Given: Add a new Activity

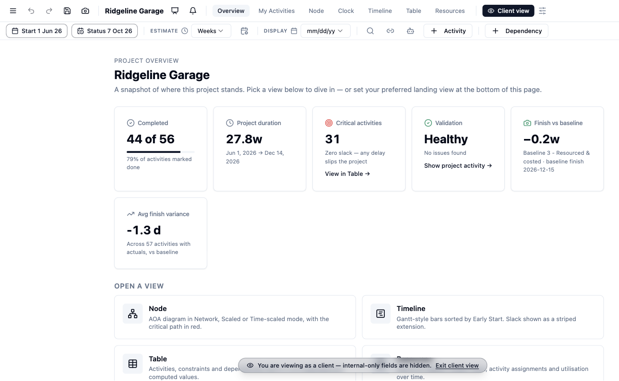Looking at the screenshot, I should tap(448, 31).
